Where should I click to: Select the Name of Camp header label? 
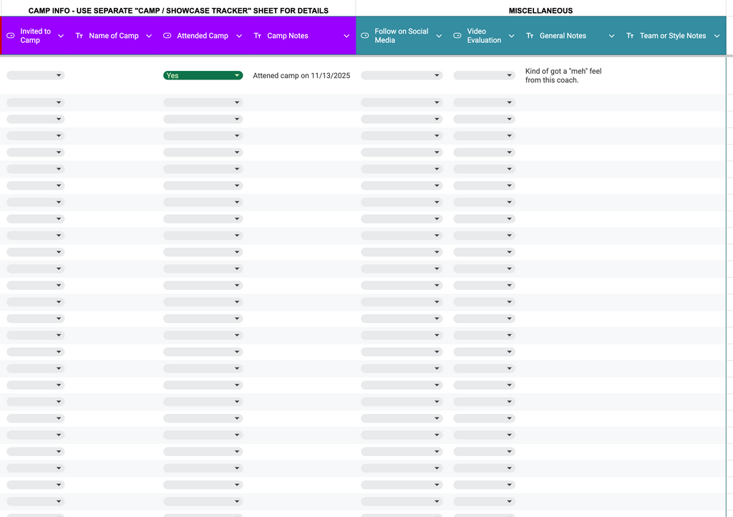tap(114, 36)
